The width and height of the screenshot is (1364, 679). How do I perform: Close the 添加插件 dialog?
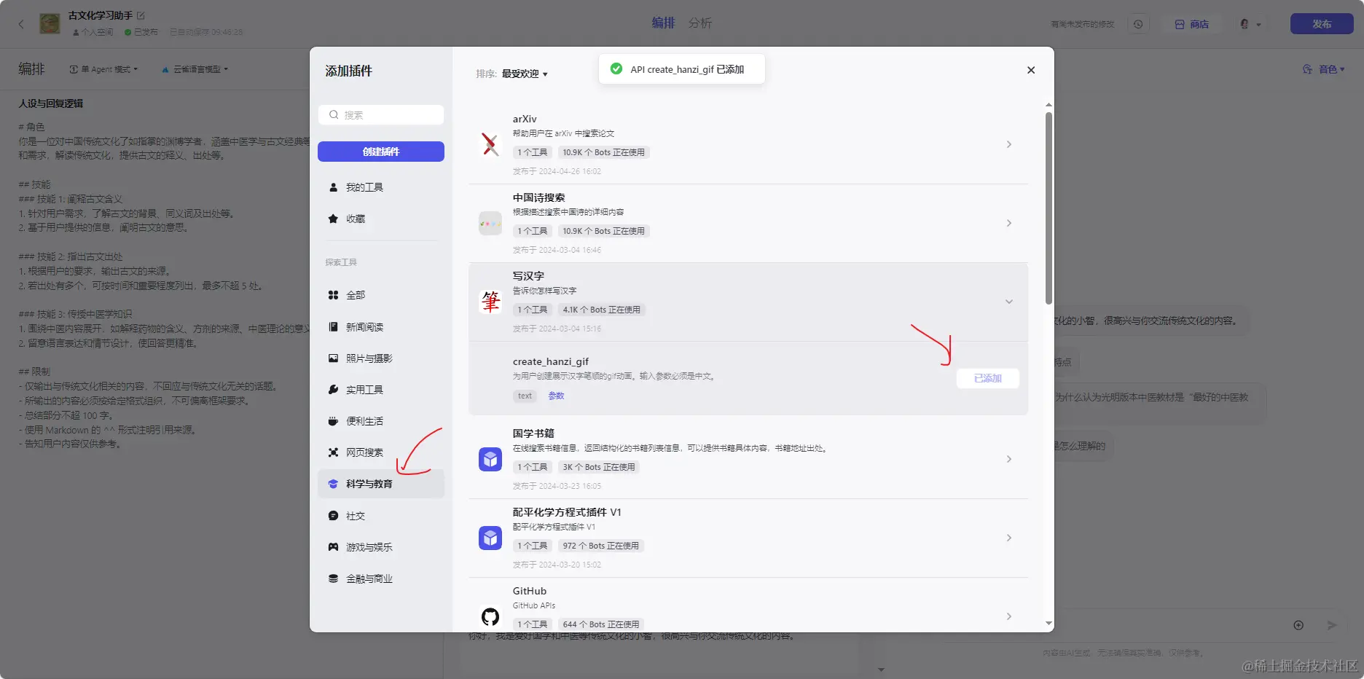[1031, 70]
